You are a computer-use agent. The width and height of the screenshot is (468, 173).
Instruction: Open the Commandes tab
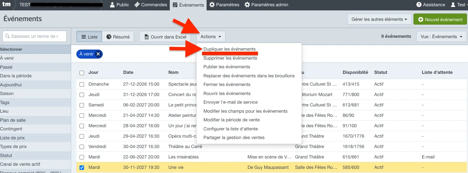[x=151, y=5]
